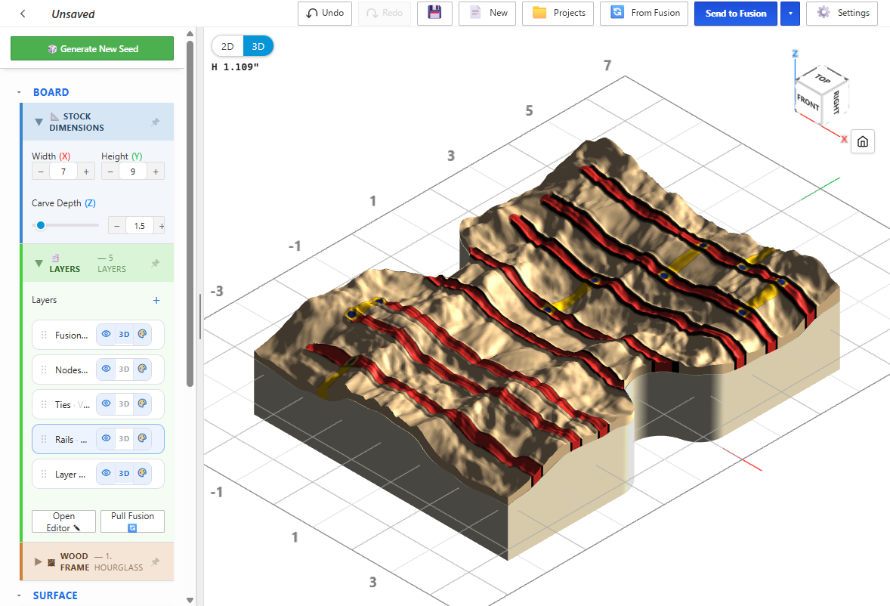Pin the Stock Dimensions panel
This screenshot has width=890, height=606.
[x=156, y=122]
